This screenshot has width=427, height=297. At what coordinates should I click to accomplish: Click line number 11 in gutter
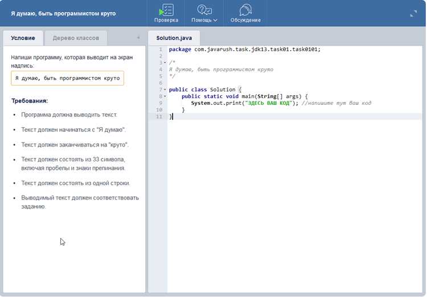click(159, 116)
